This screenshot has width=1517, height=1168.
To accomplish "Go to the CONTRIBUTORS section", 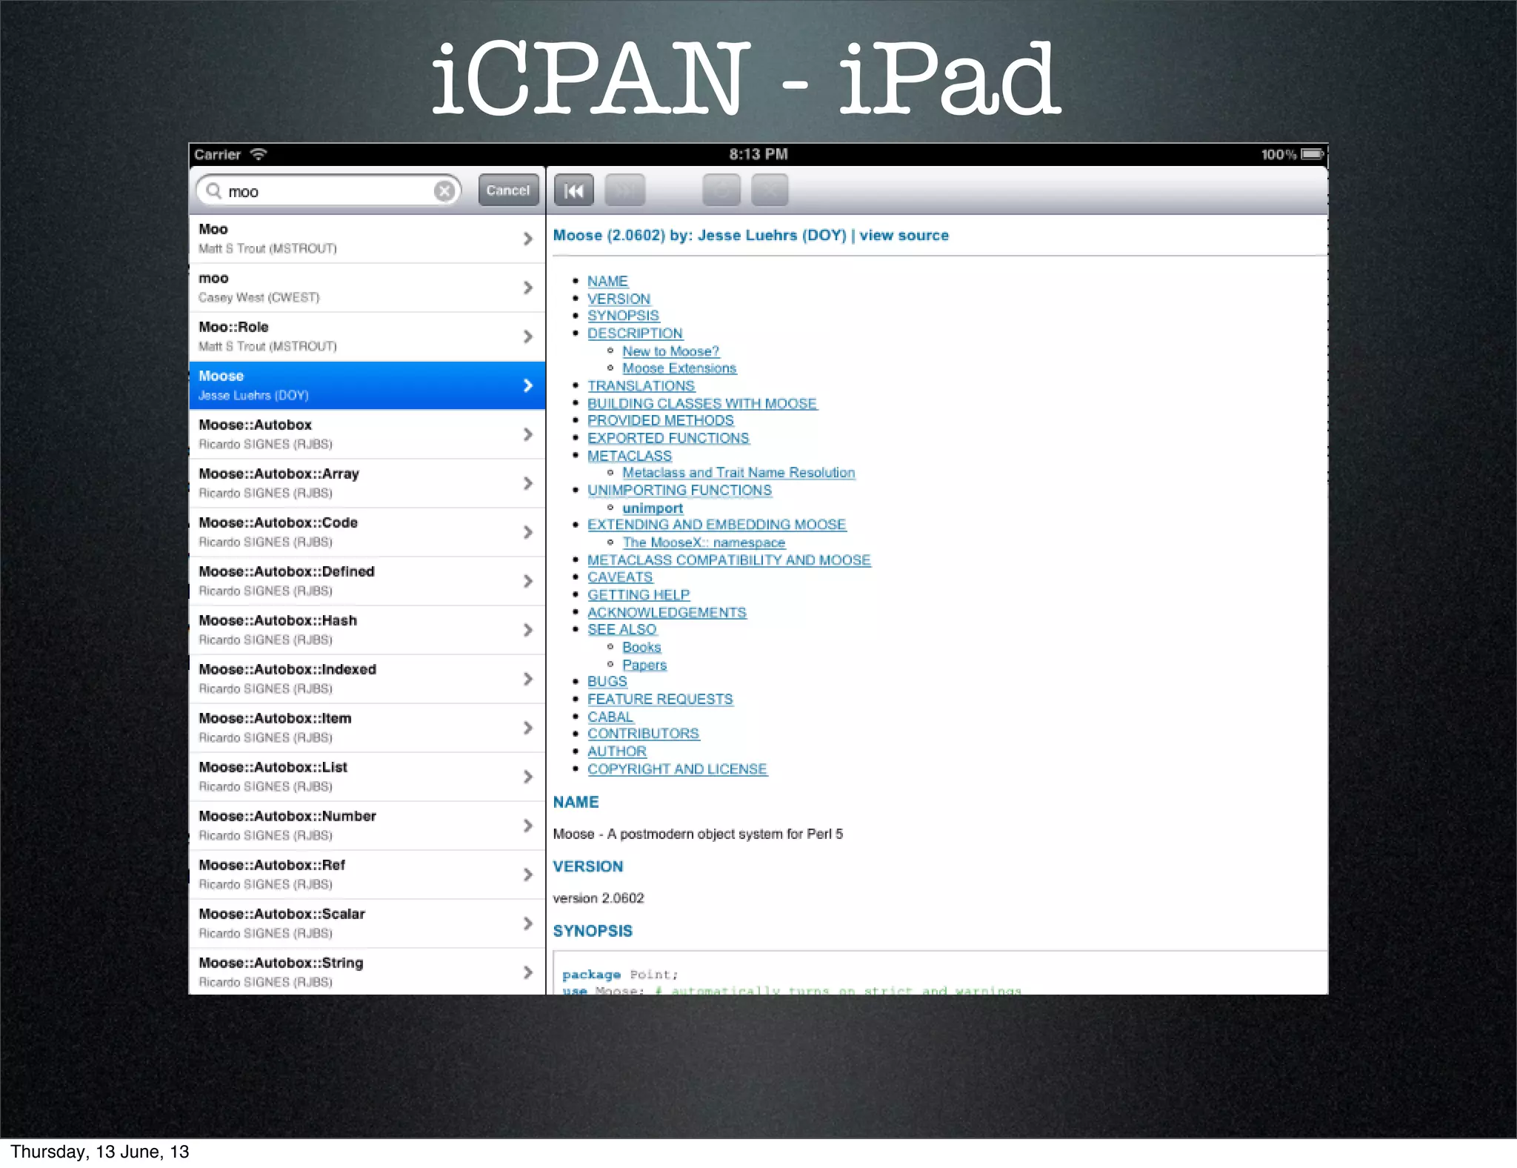I will 643,734.
